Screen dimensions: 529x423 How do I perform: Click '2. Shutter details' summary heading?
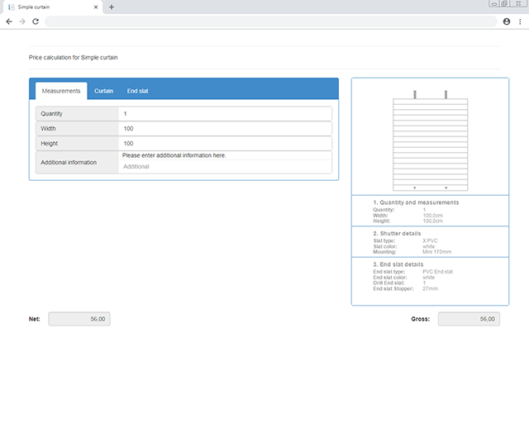click(x=397, y=234)
